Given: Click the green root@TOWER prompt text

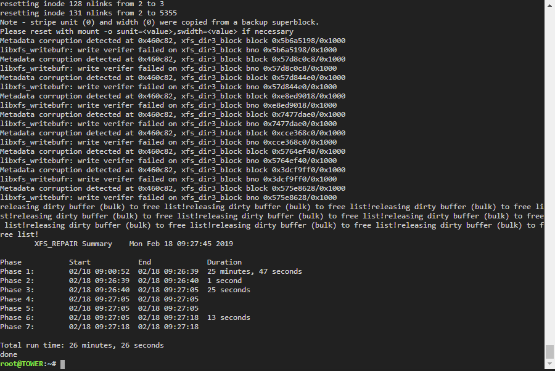Looking at the screenshot, I should tap(22, 364).
